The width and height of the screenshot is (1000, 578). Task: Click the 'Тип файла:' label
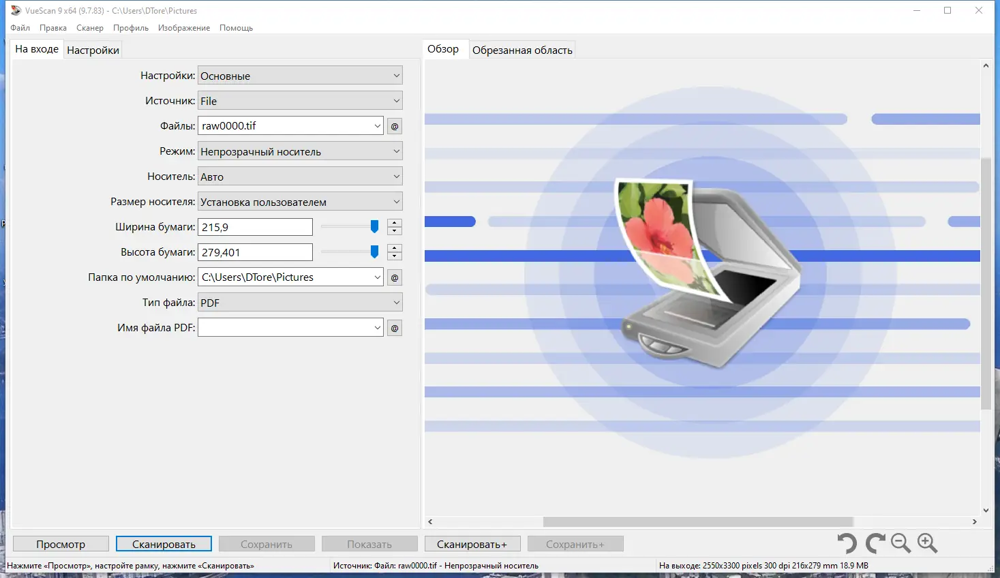pyautogui.click(x=168, y=303)
